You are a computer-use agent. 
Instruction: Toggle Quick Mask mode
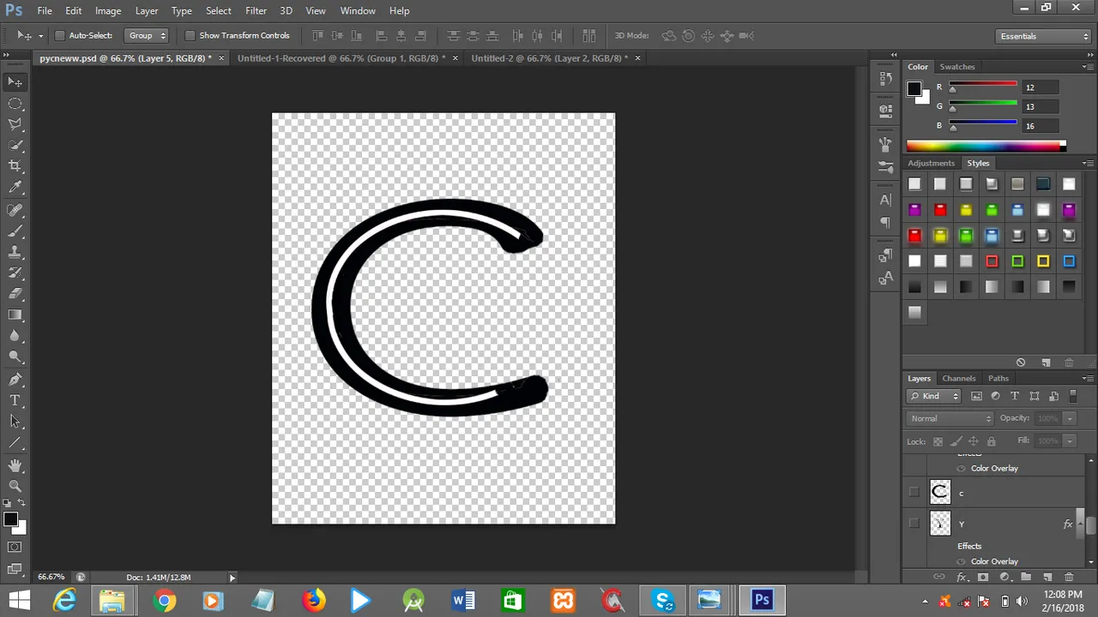click(x=15, y=547)
